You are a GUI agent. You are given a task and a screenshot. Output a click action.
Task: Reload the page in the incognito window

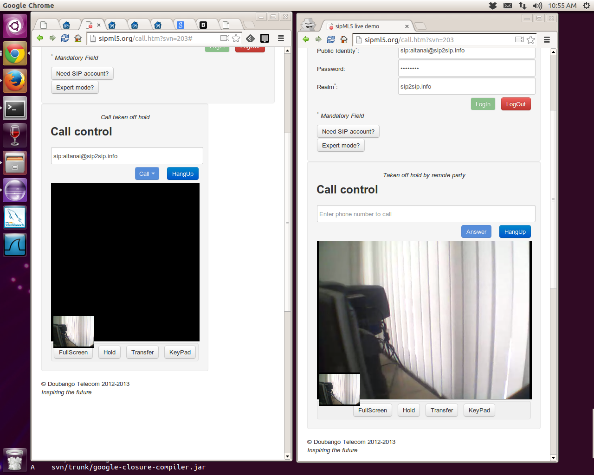coord(331,39)
